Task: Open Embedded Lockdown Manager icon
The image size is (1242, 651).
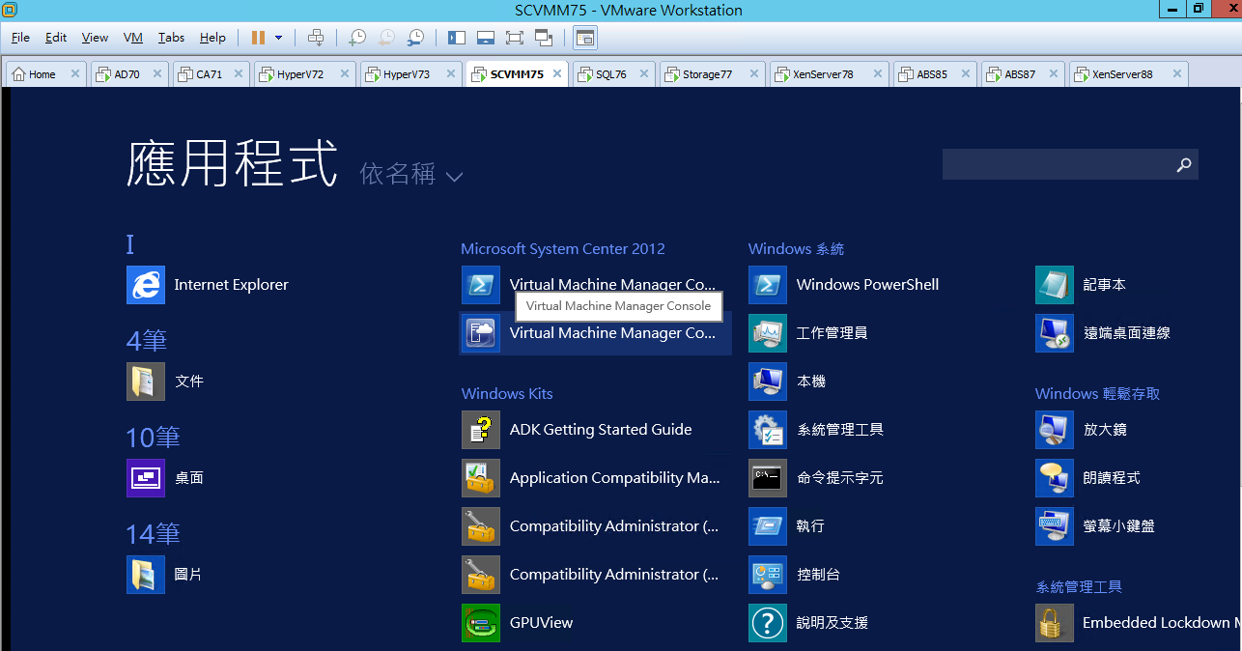Action: pyautogui.click(x=1055, y=623)
